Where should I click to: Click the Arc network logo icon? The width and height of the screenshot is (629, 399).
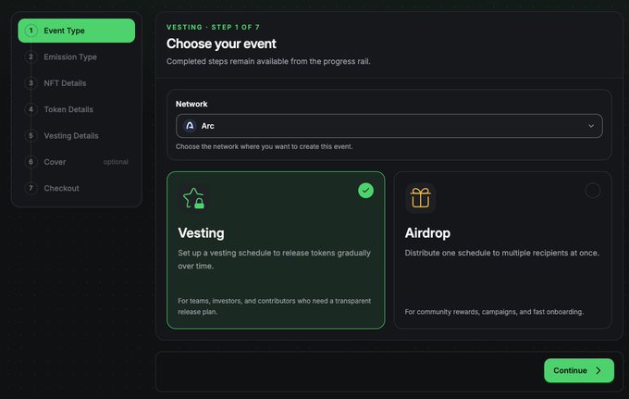click(x=191, y=126)
